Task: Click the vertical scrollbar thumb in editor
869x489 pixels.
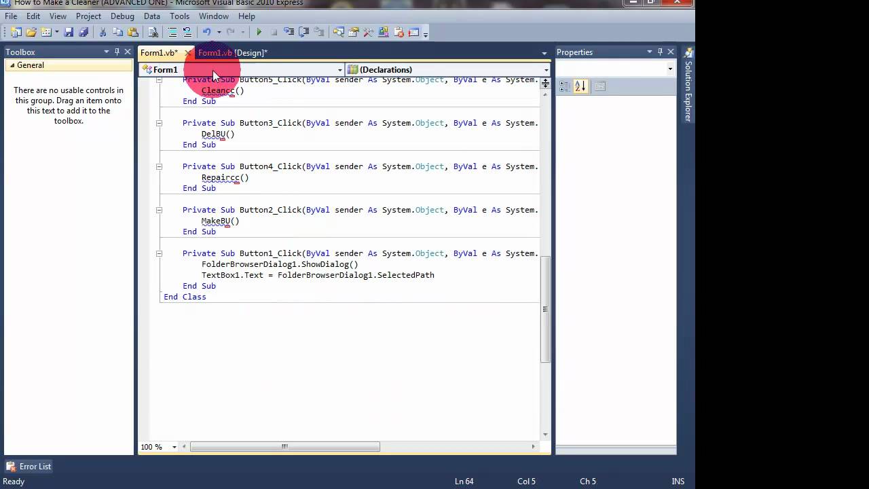Action: [x=545, y=309]
